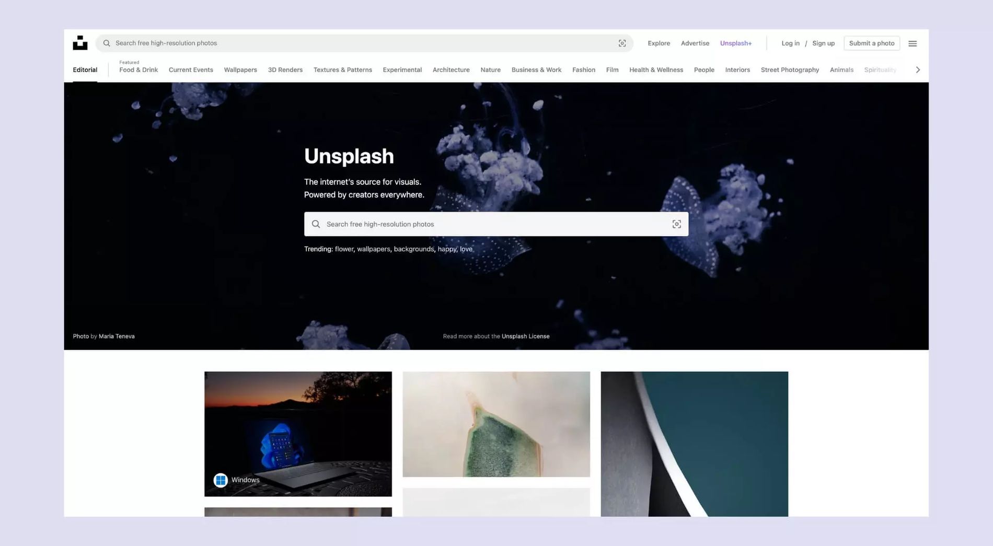993x546 pixels.
Task: Click the magnifying glass in the hero search bar
Action: coord(316,224)
